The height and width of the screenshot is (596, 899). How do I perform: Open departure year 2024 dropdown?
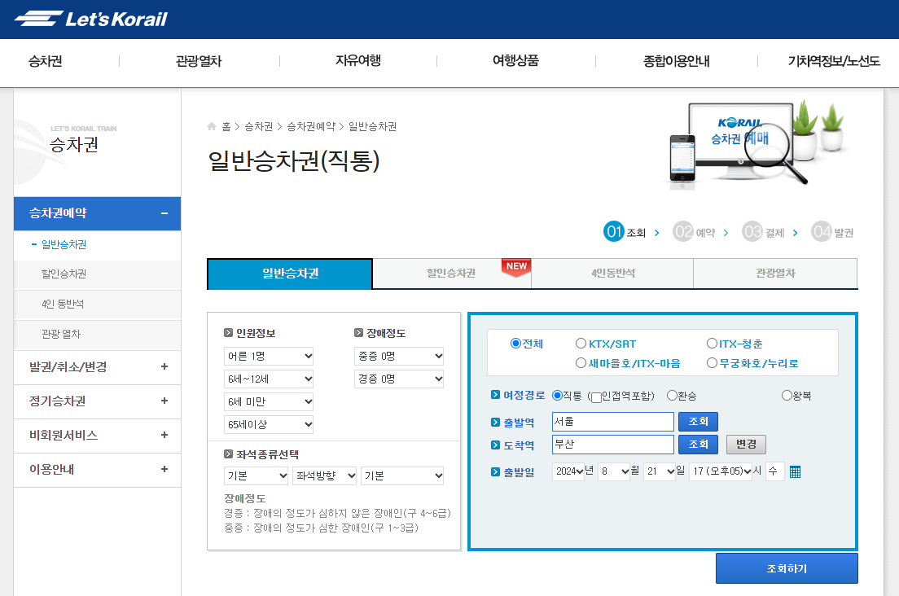point(568,471)
